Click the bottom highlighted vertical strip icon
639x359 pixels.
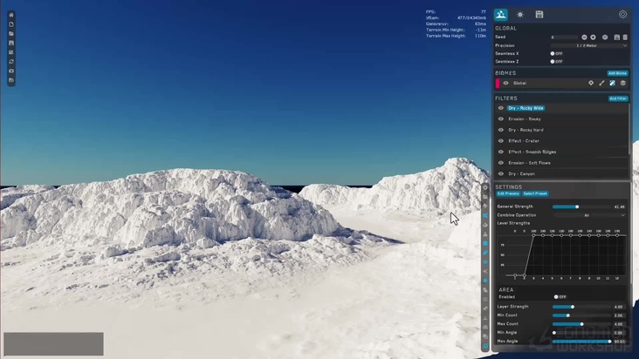click(x=485, y=346)
